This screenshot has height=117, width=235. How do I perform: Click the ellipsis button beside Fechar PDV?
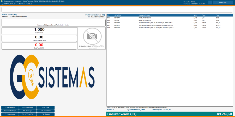210,3
